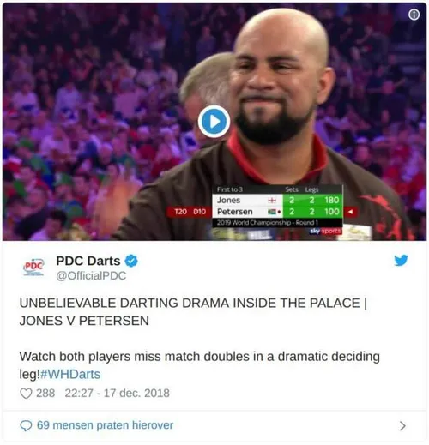
Task: Click the PDC Darts account name
Action: [88, 261]
